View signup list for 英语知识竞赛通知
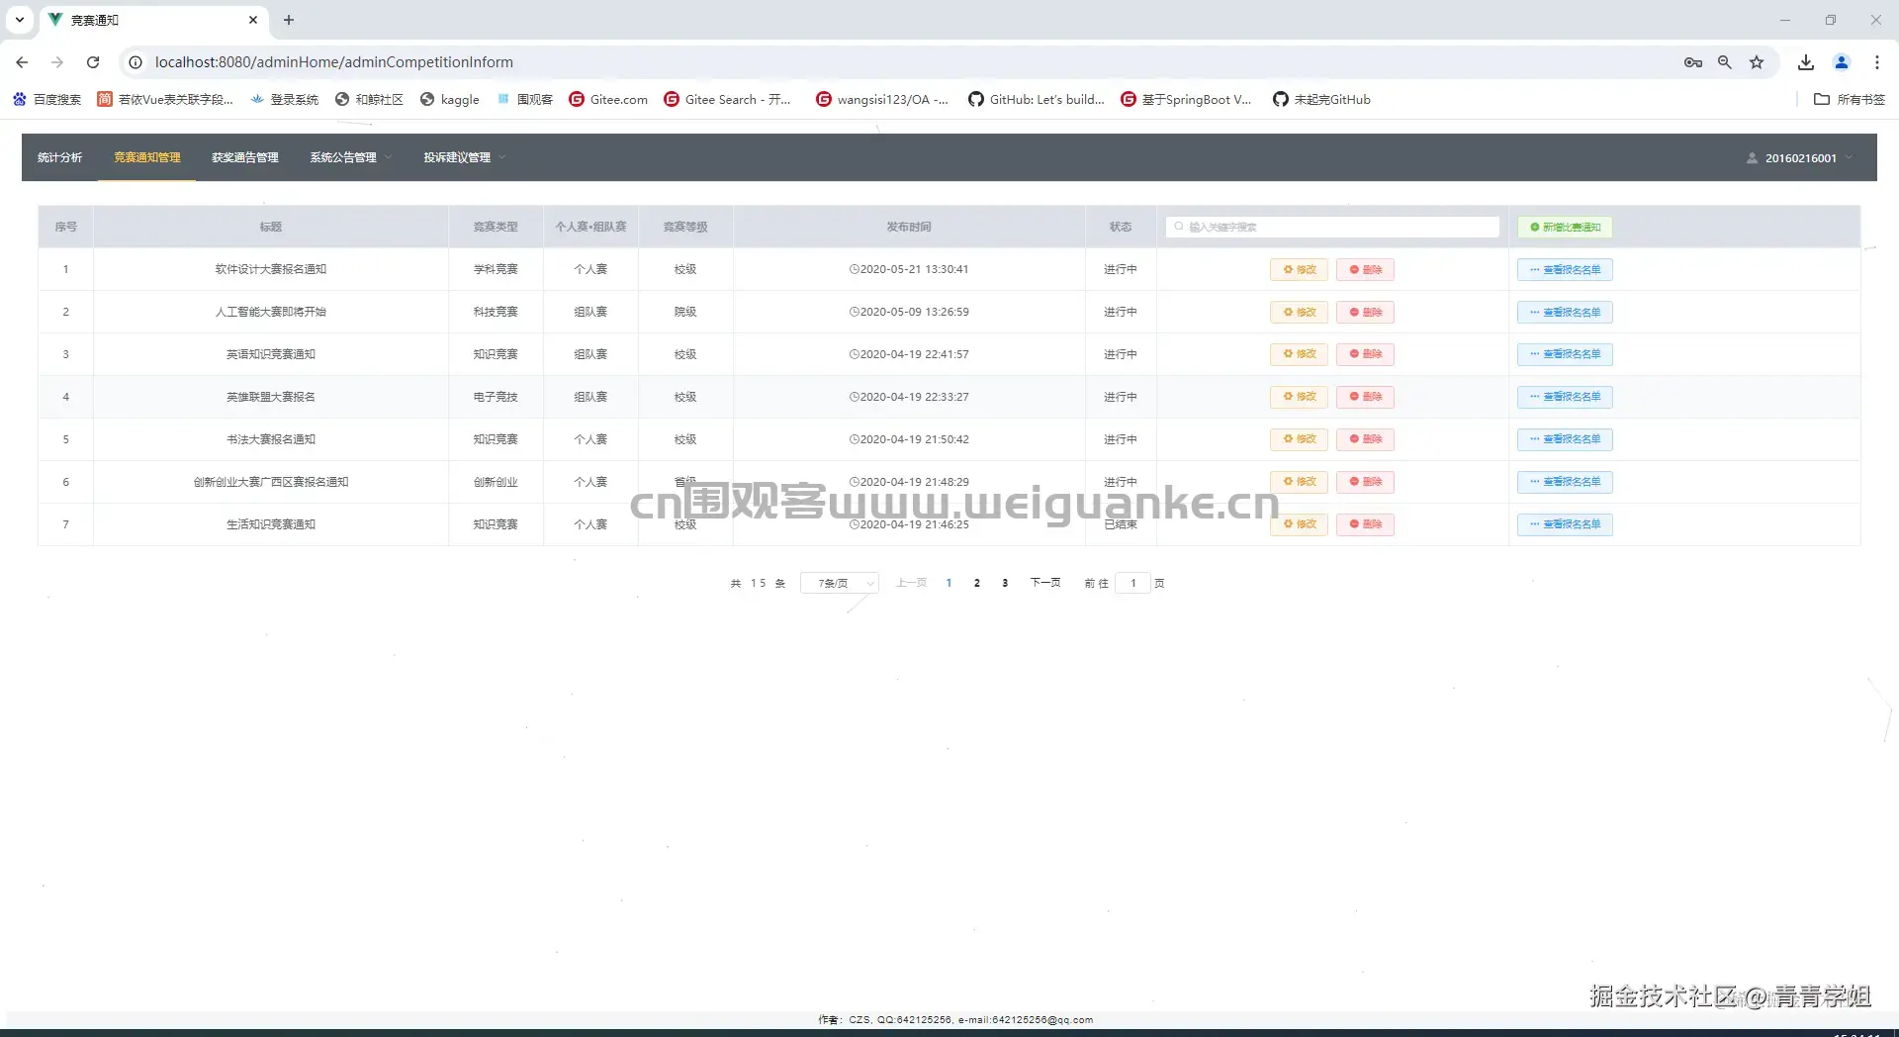This screenshot has width=1899, height=1037. tap(1565, 354)
